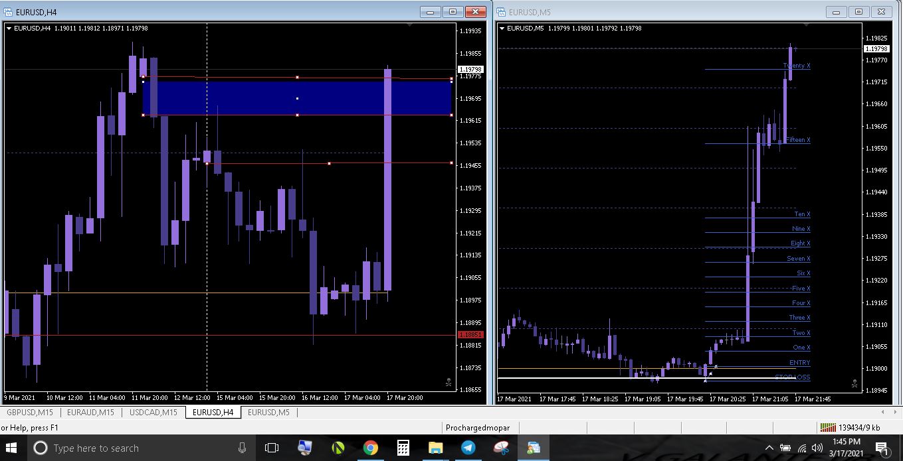This screenshot has width=903, height=461.
Task: Click the Cortana microphone icon
Action: pyautogui.click(x=242, y=448)
